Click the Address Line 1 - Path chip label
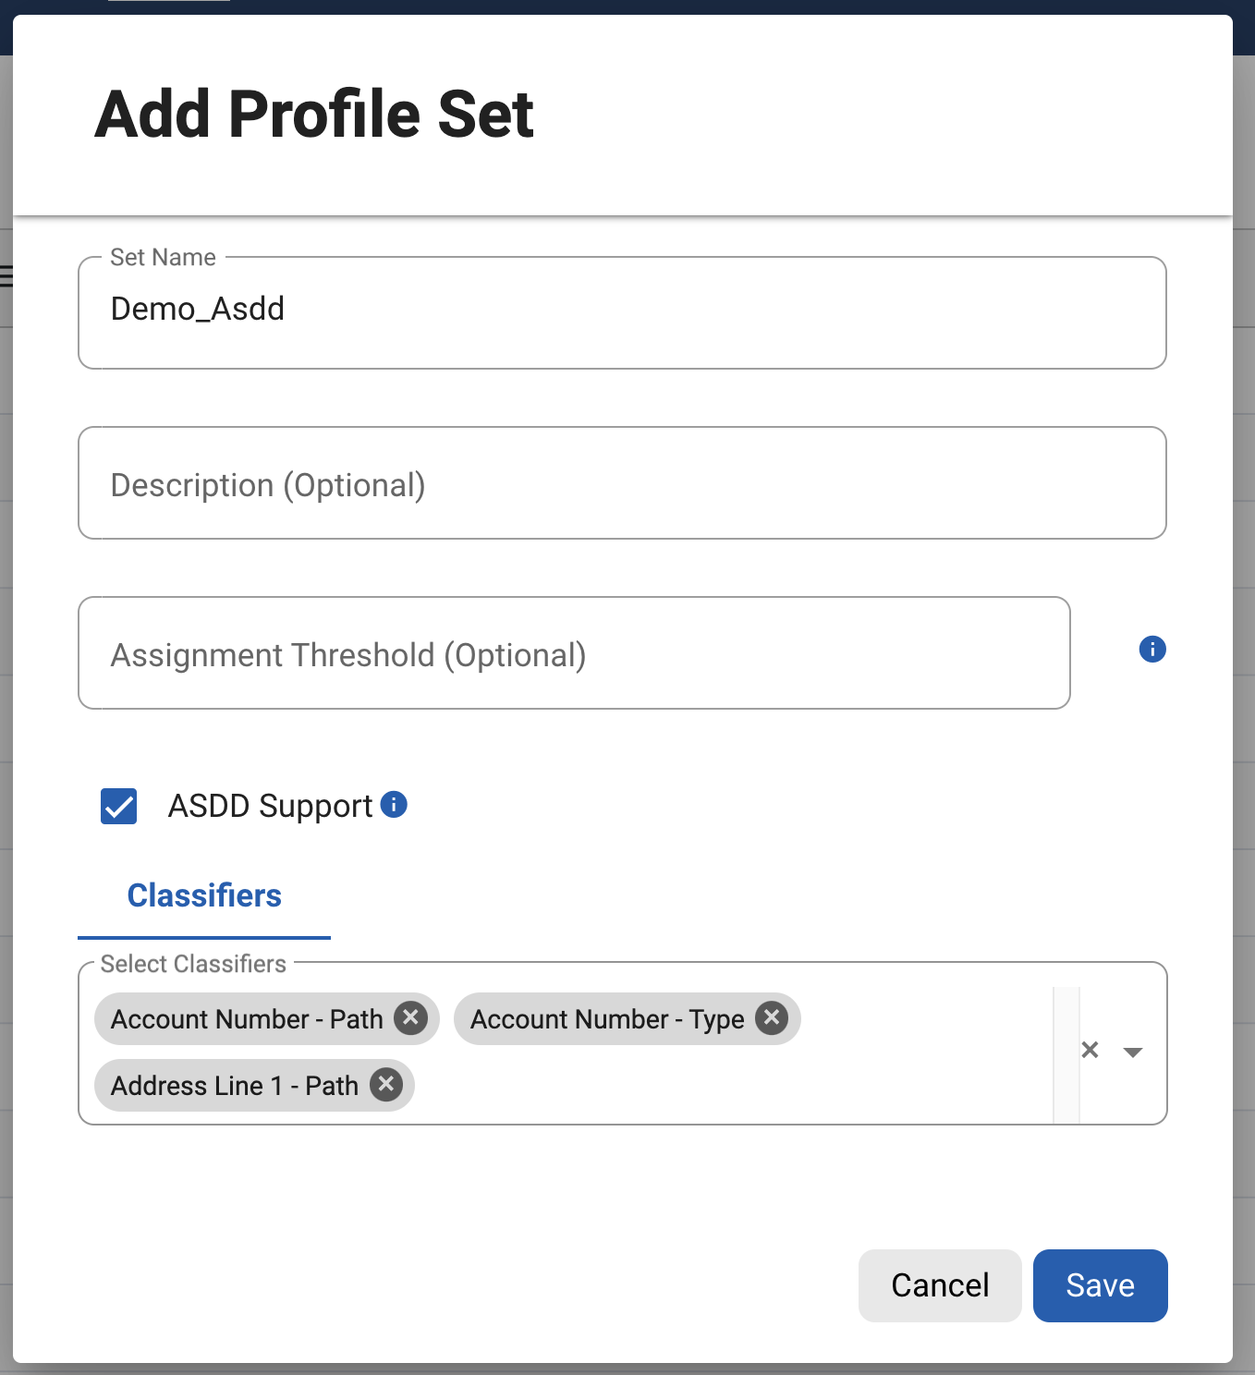1255x1375 pixels. click(x=235, y=1086)
